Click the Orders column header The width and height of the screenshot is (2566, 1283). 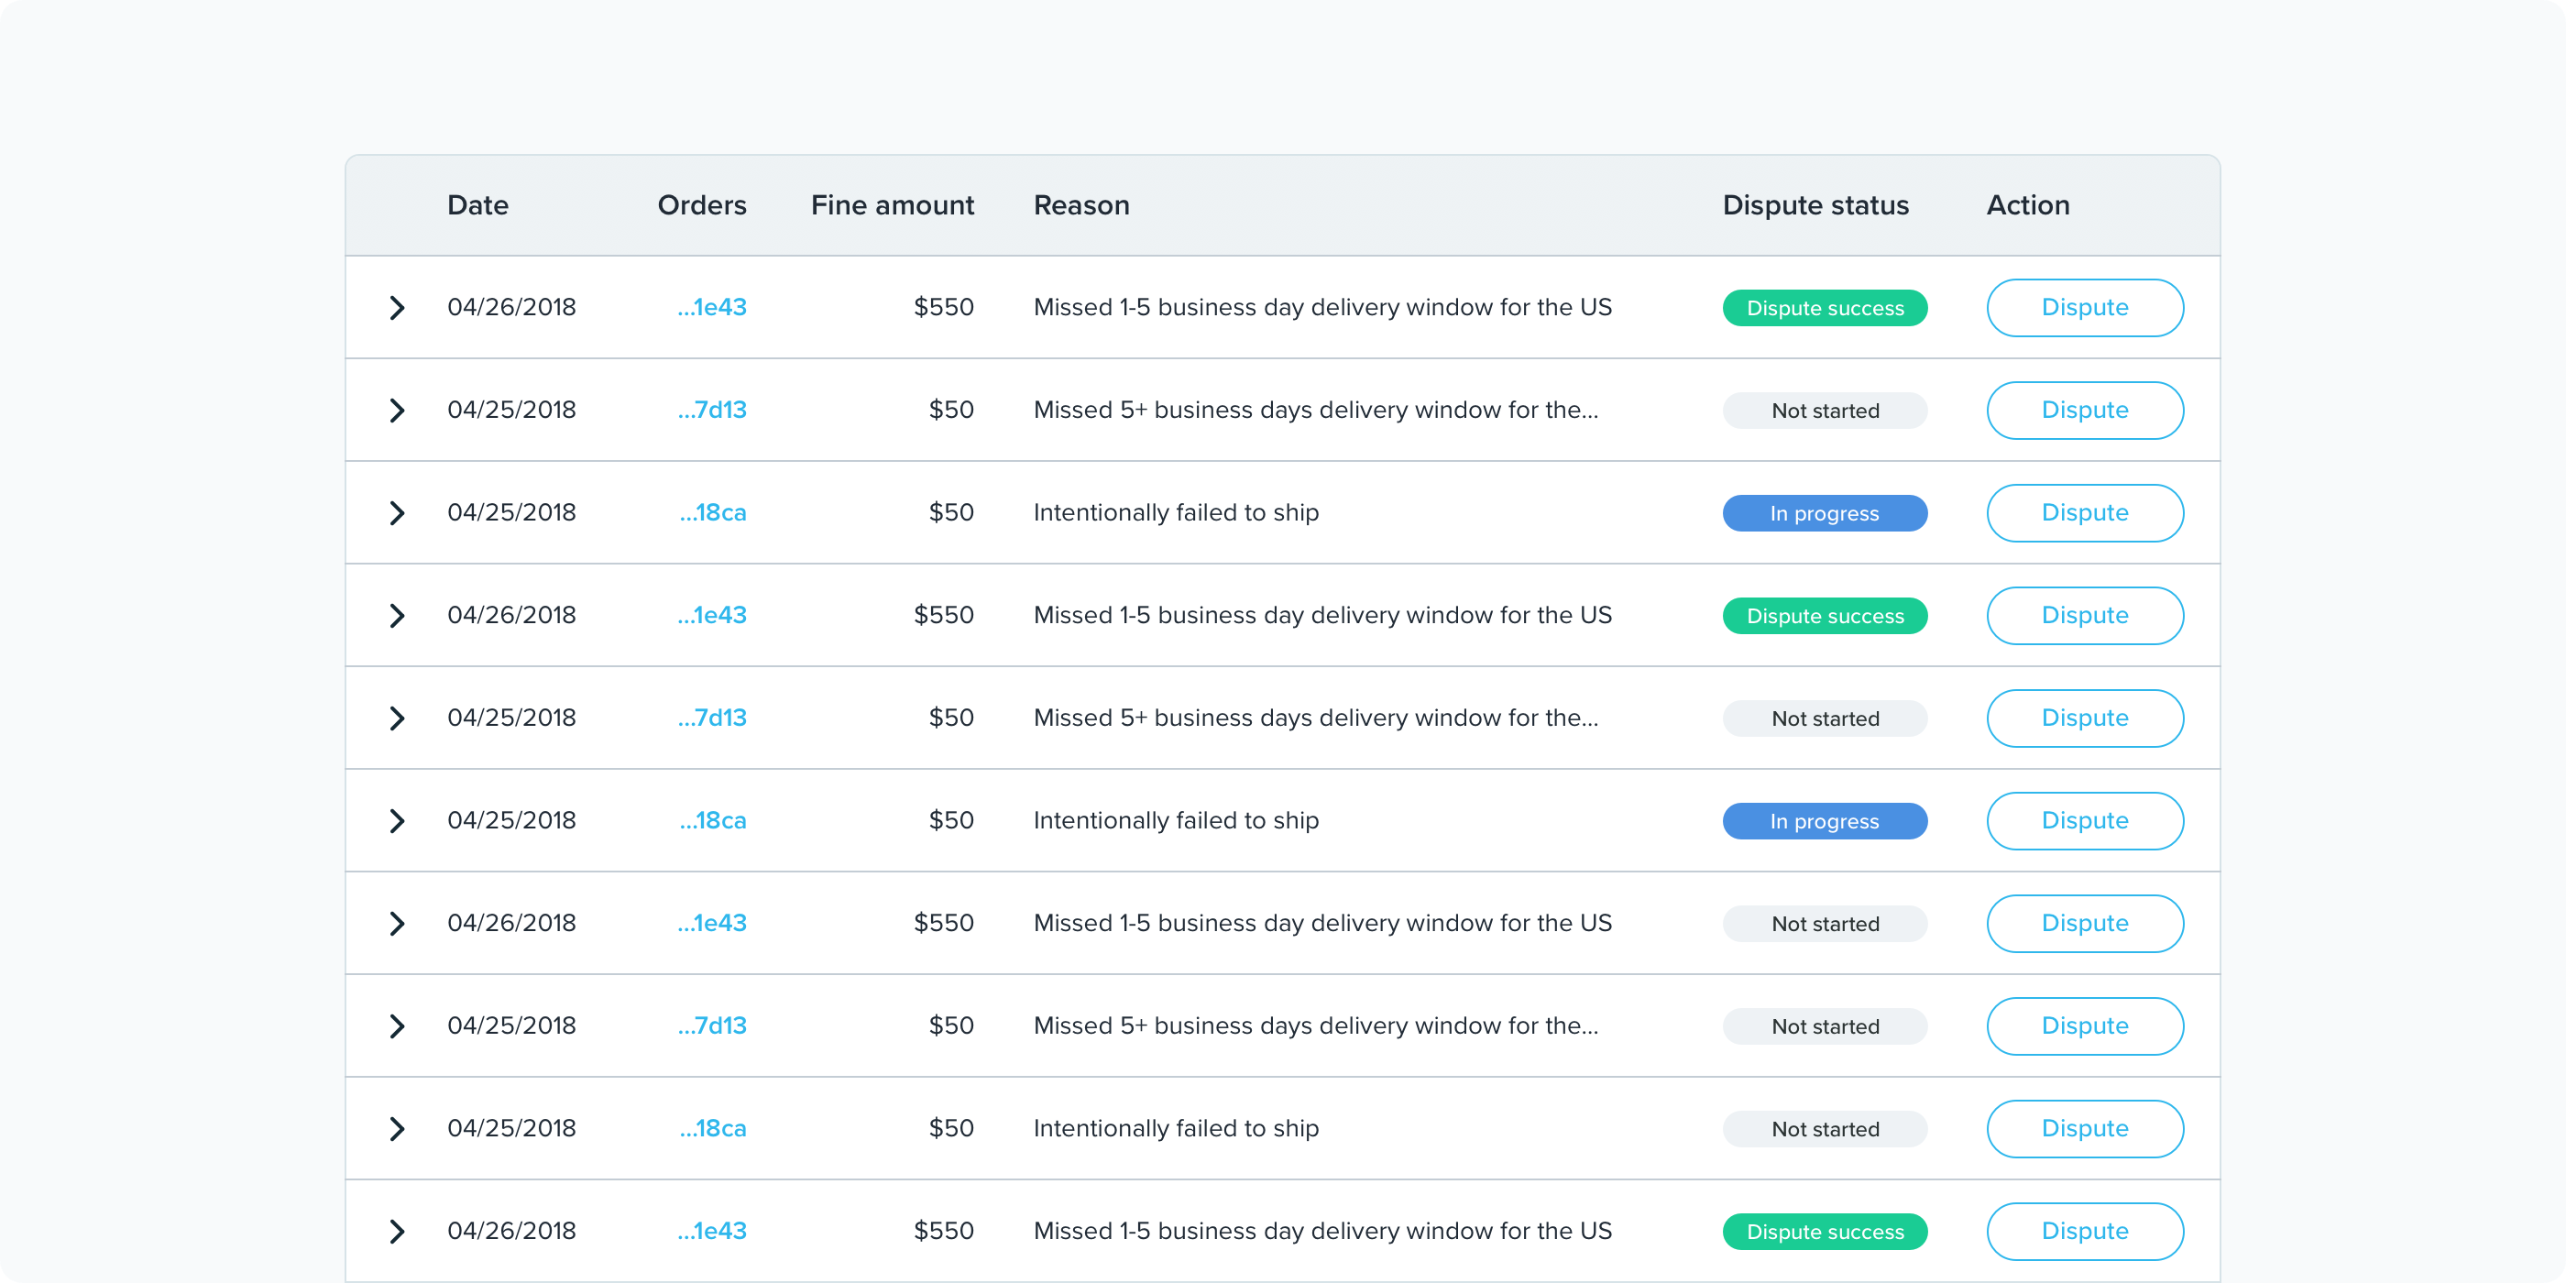(701, 205)
